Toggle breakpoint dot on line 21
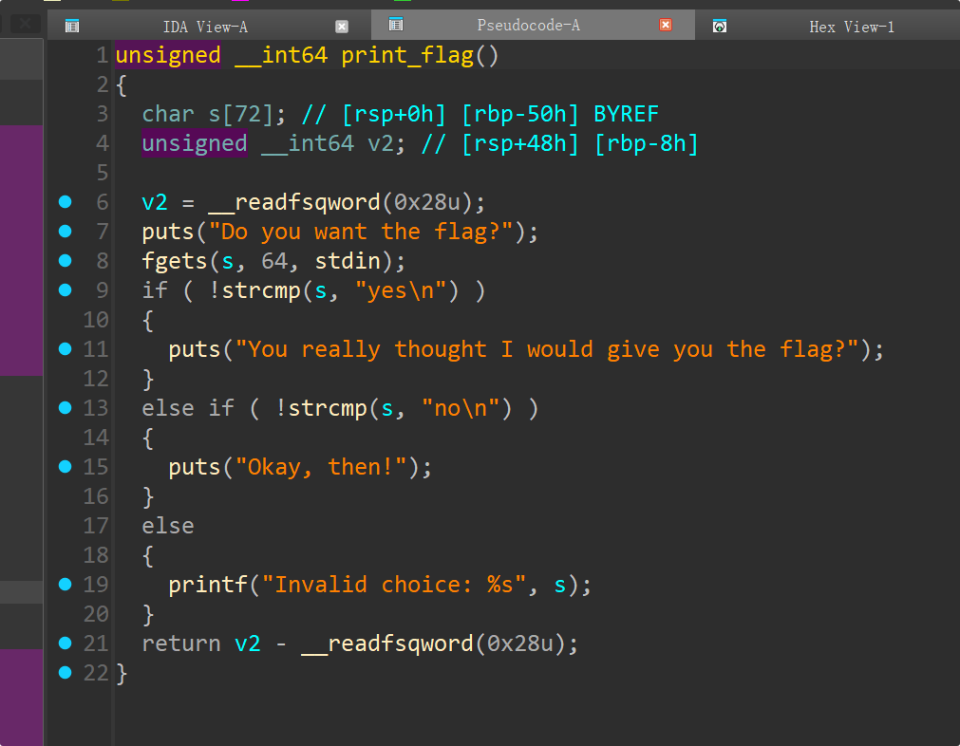The image size is (960, 746). (65, 643)
